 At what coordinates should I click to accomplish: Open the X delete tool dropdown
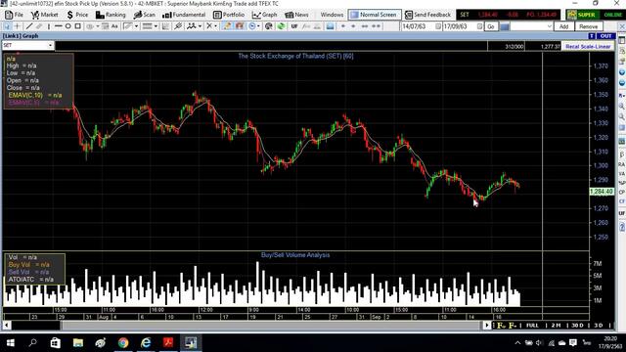click(216, 26)
